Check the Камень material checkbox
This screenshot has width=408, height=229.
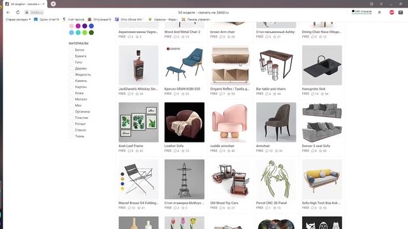[x=71, y=81]
